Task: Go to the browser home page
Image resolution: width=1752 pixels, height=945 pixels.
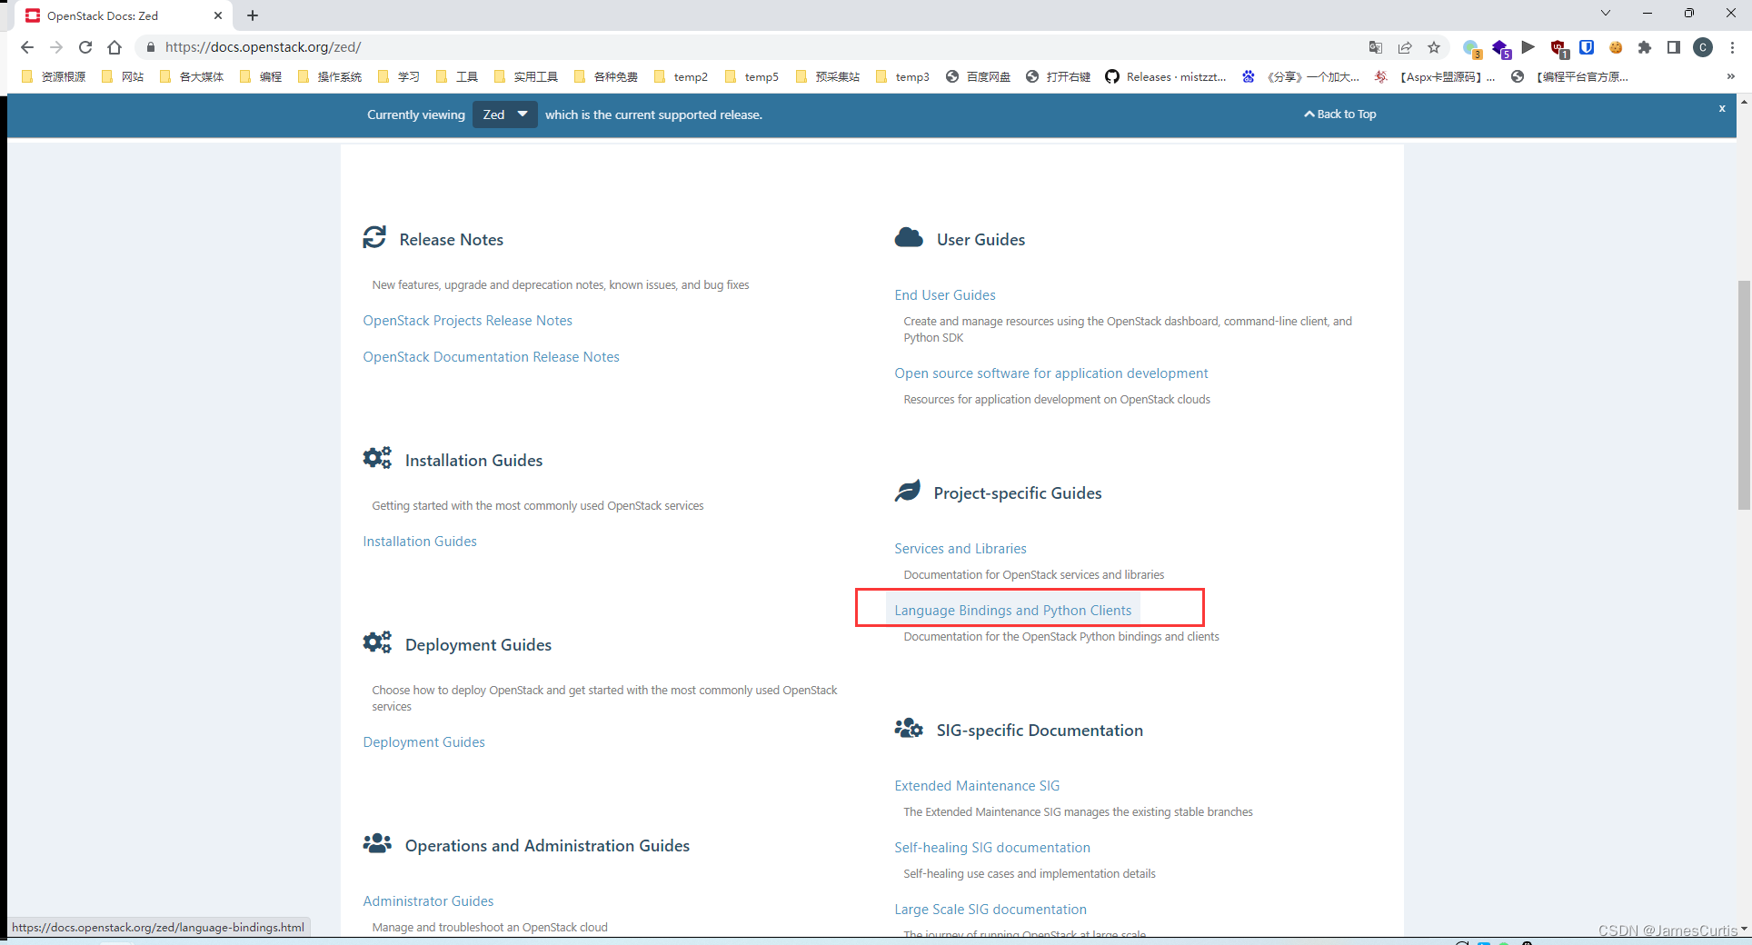Action: [x=114, y=47]
